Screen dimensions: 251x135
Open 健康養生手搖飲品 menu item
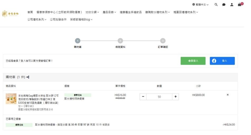pos(131,12)
